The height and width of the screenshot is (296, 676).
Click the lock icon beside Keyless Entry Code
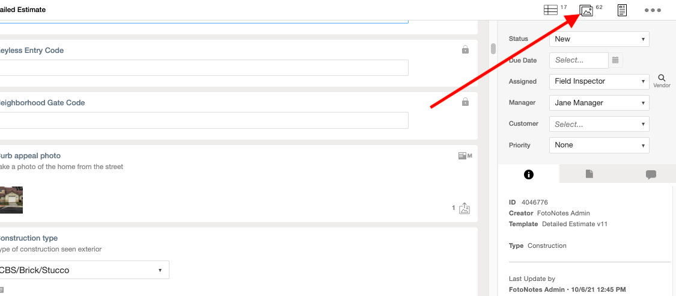465,49
